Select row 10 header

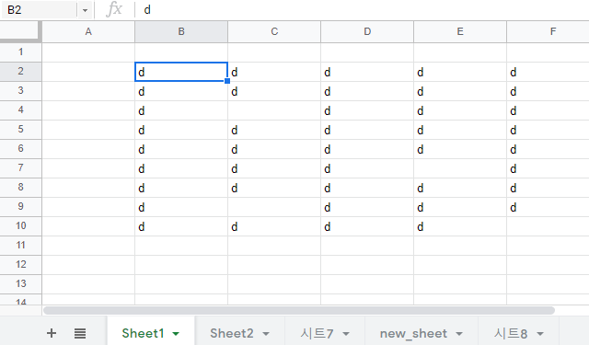tap(20, 226)
